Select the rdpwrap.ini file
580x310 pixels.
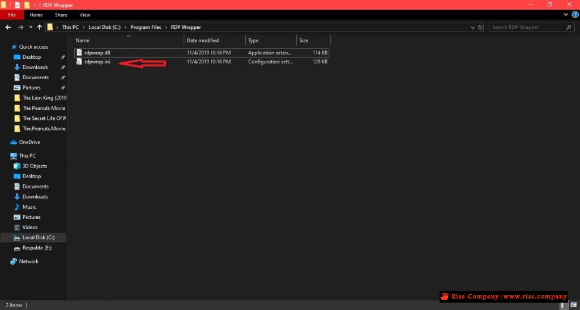pyautogui.click(x=201, y=62)
